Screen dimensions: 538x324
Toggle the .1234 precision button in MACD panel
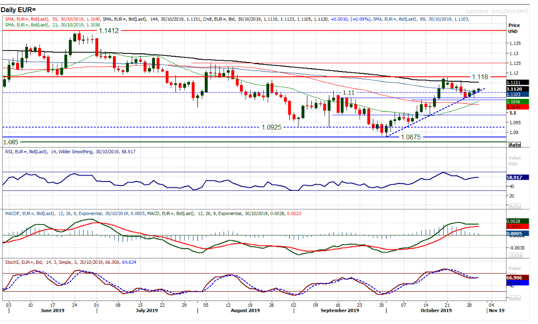click(x=515, y=256)
